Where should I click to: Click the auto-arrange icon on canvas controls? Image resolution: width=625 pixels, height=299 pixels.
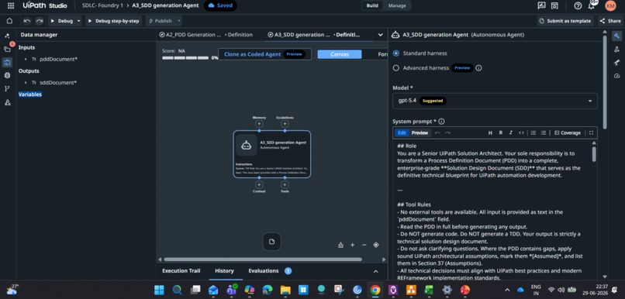pos(340,245)
